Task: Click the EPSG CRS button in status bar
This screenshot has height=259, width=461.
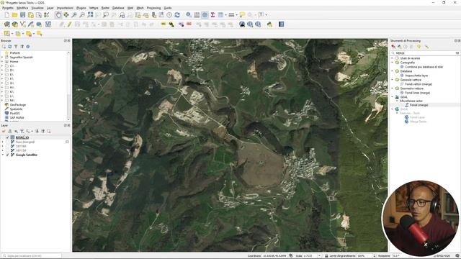Action: point(442,256)
